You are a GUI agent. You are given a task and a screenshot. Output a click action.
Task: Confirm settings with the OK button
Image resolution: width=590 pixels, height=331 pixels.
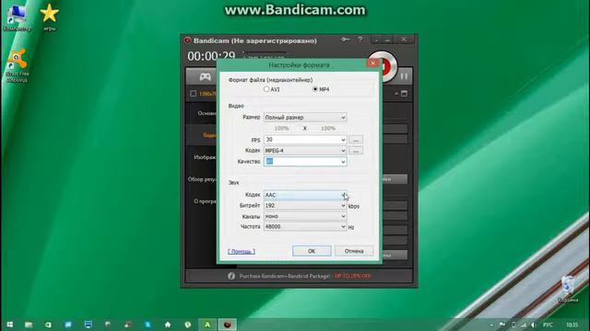click(312, 251)
